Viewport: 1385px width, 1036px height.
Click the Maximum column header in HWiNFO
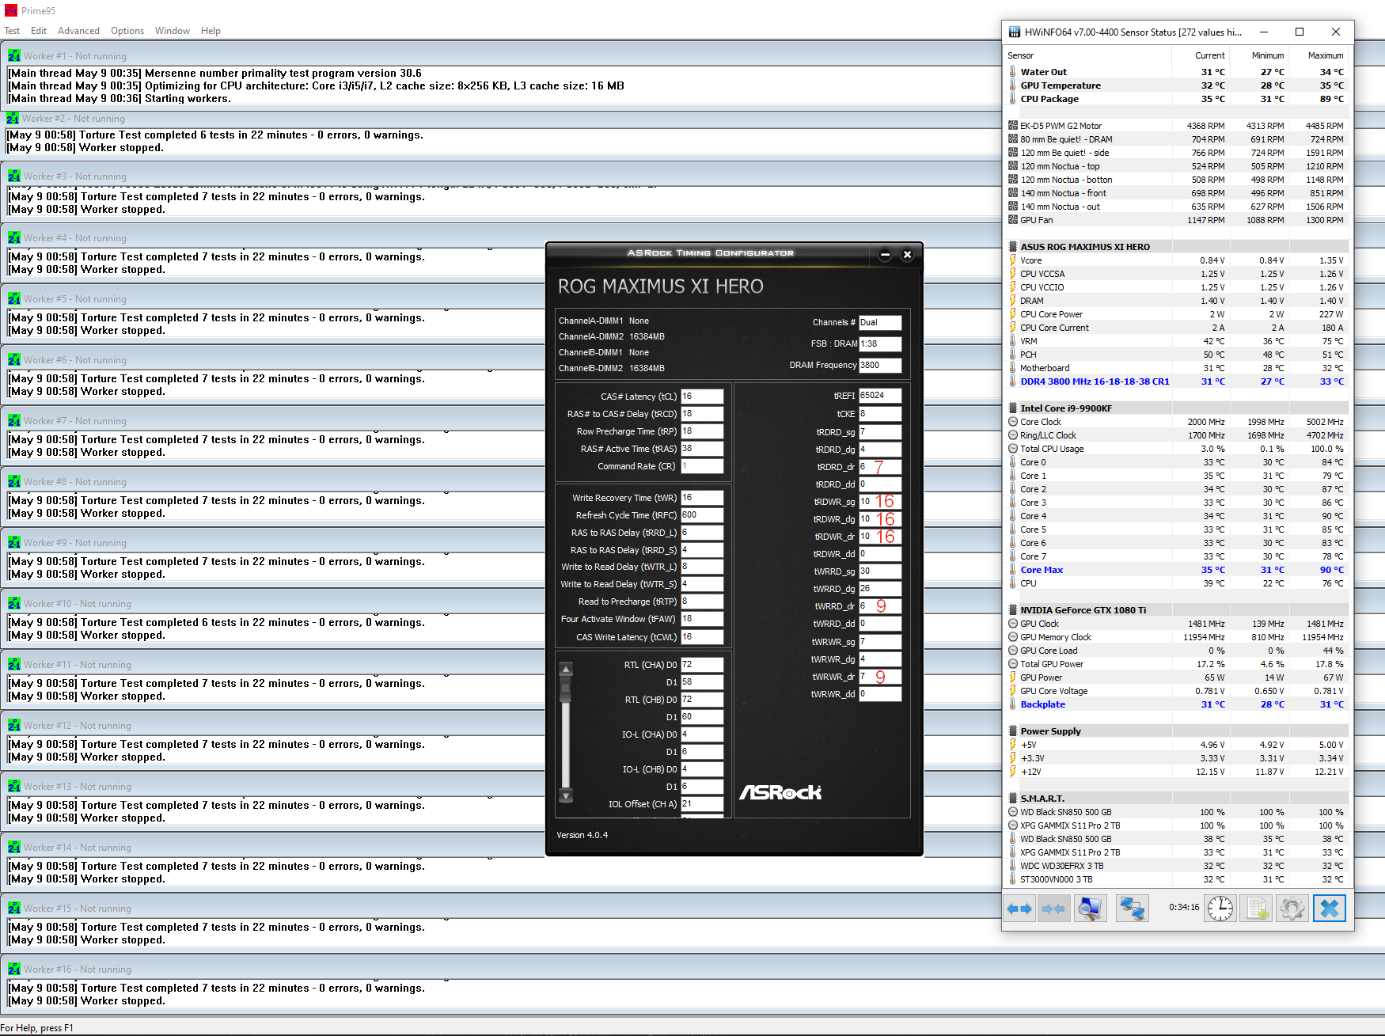[1319, 55]
